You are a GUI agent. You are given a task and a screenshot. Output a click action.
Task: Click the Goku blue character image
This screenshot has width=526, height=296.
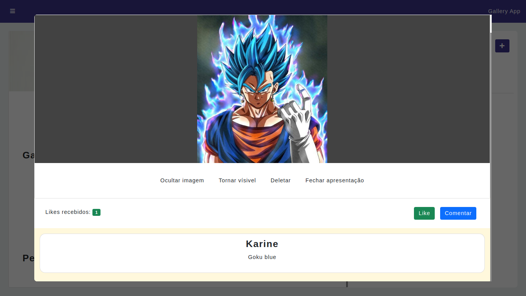pos(262,89)
